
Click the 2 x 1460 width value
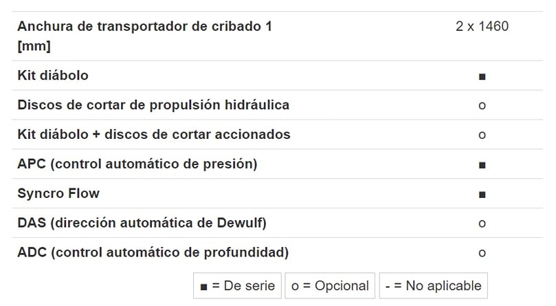tap(482, 26)
